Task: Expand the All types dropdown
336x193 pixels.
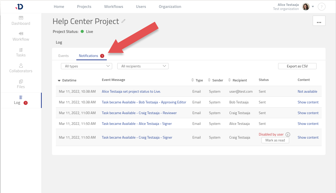Action: pyautogui.click(x=87, y=66)
